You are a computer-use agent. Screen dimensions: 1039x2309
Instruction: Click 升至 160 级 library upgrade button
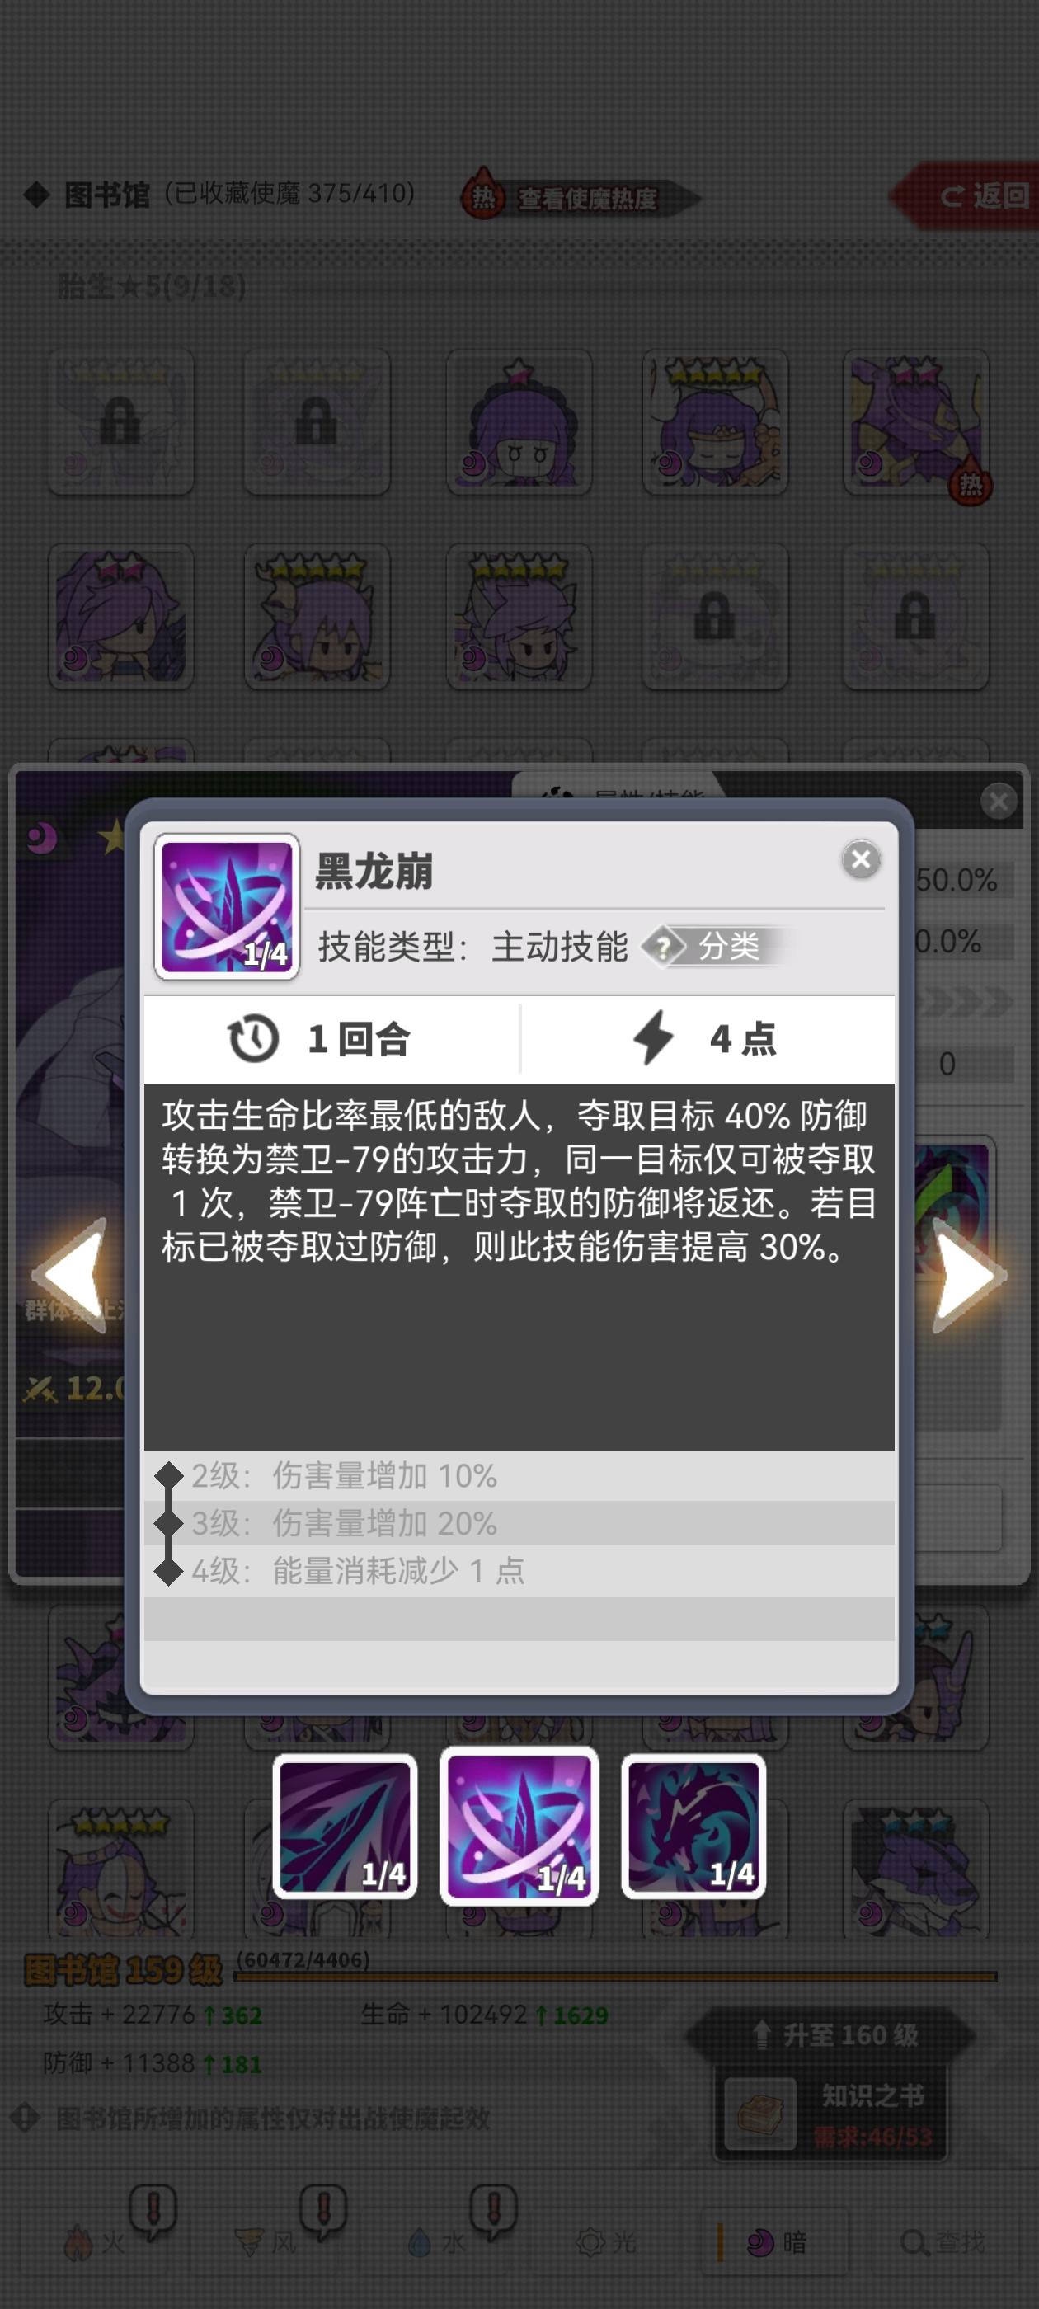tap(831, 2034)
